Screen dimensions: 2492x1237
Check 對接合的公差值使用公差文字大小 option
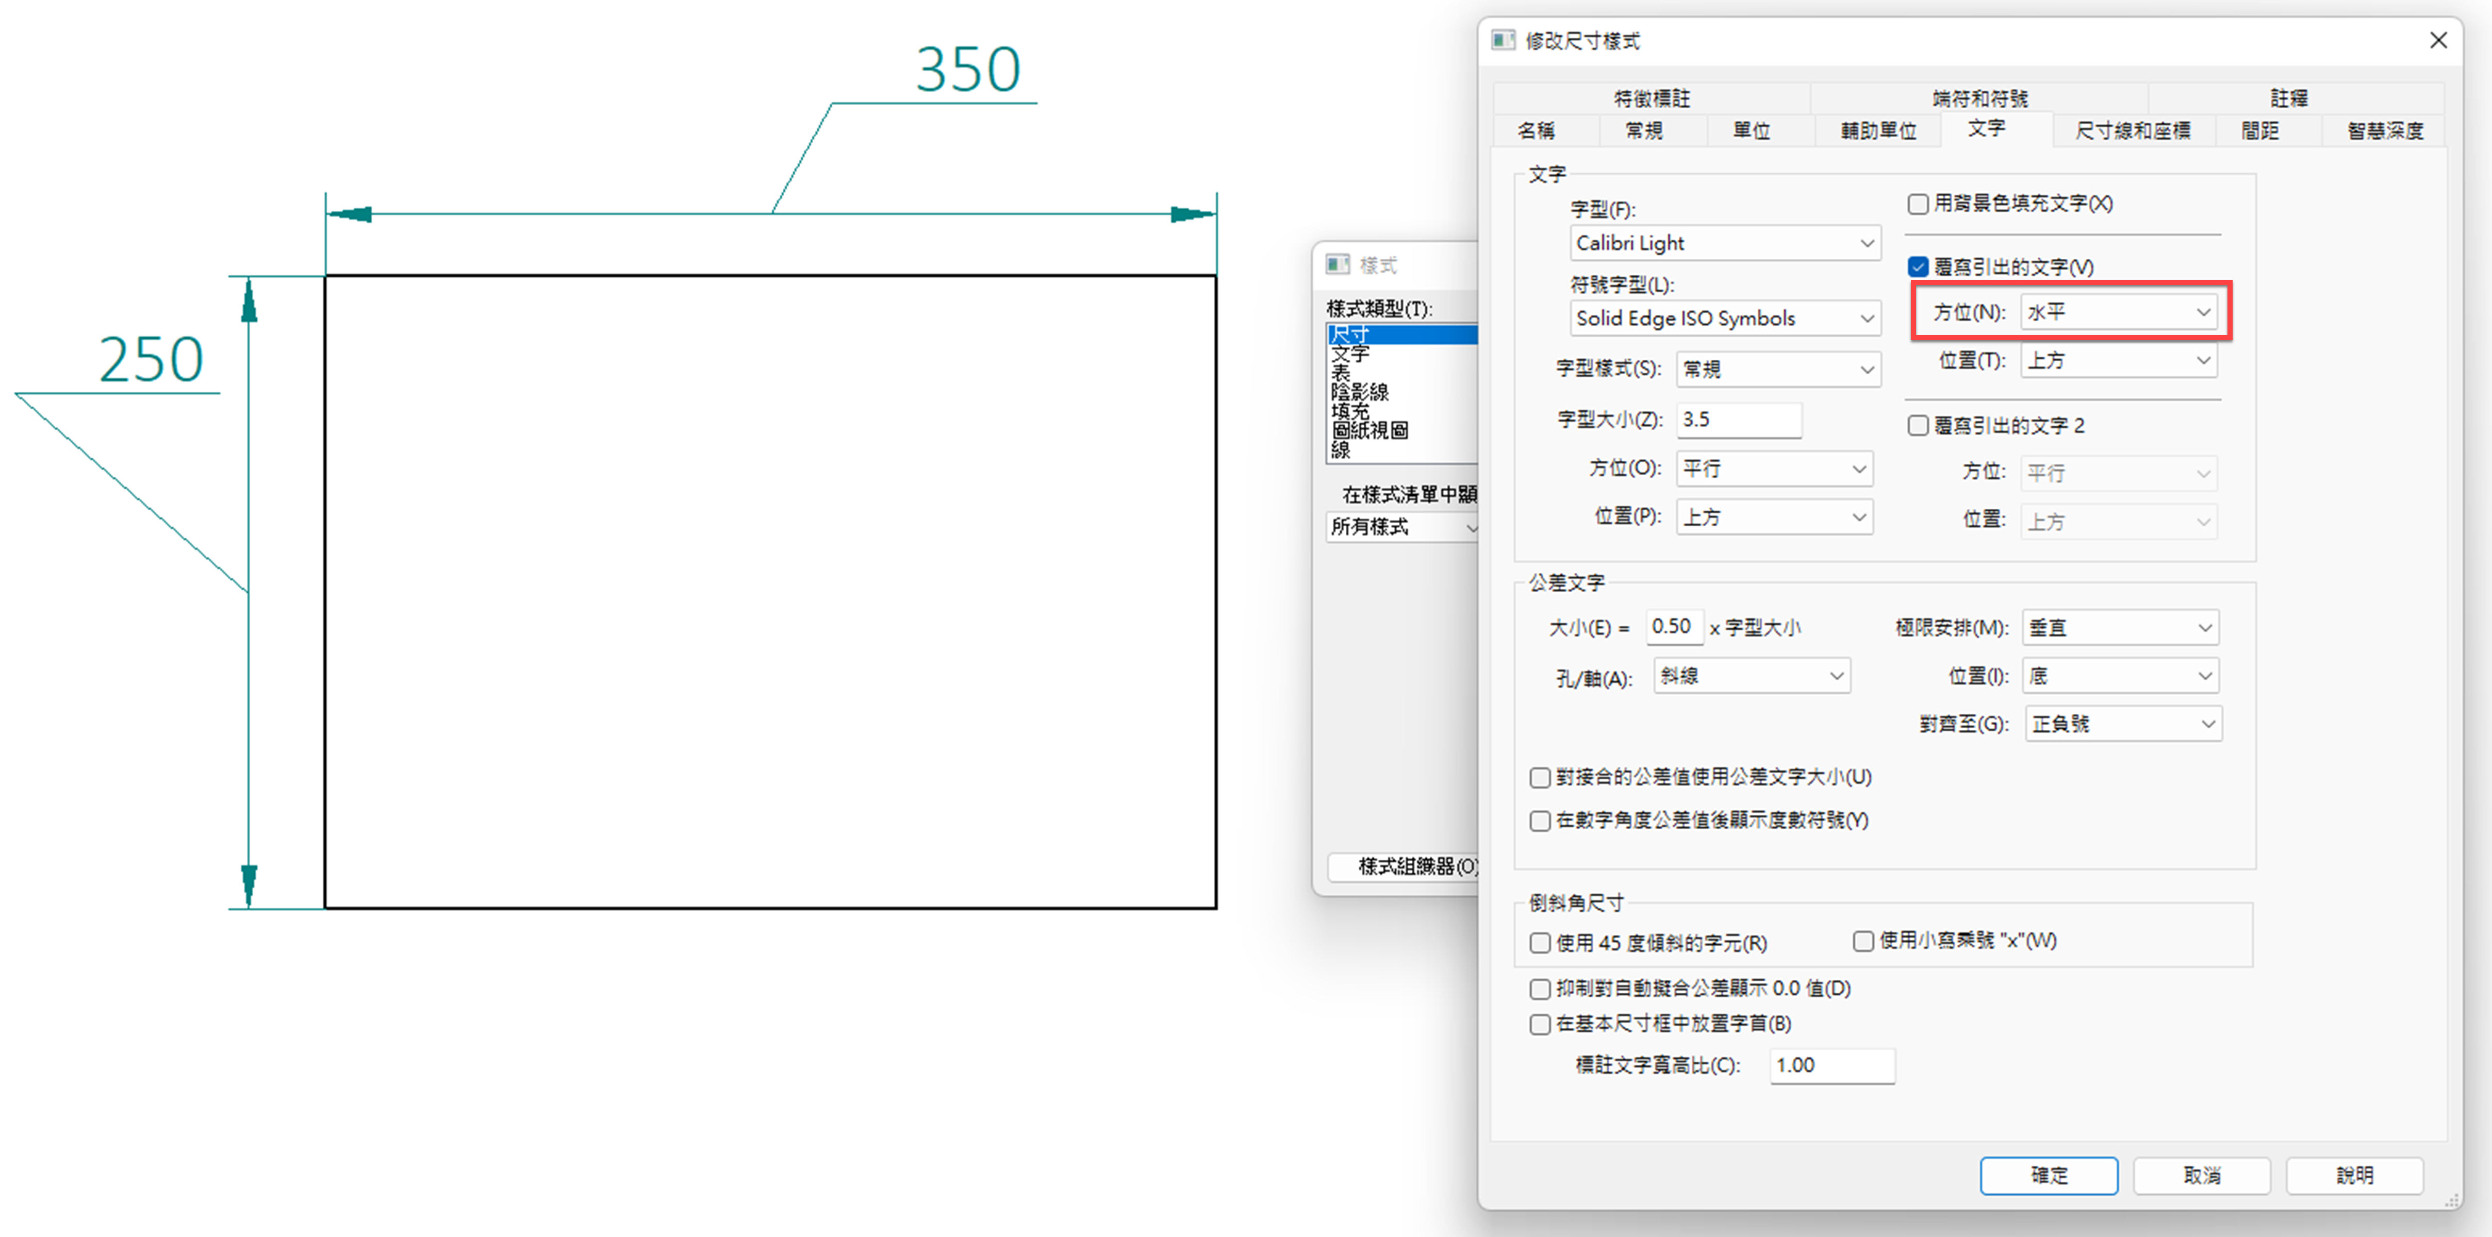pyautogui.click(x=1540, y=778)
